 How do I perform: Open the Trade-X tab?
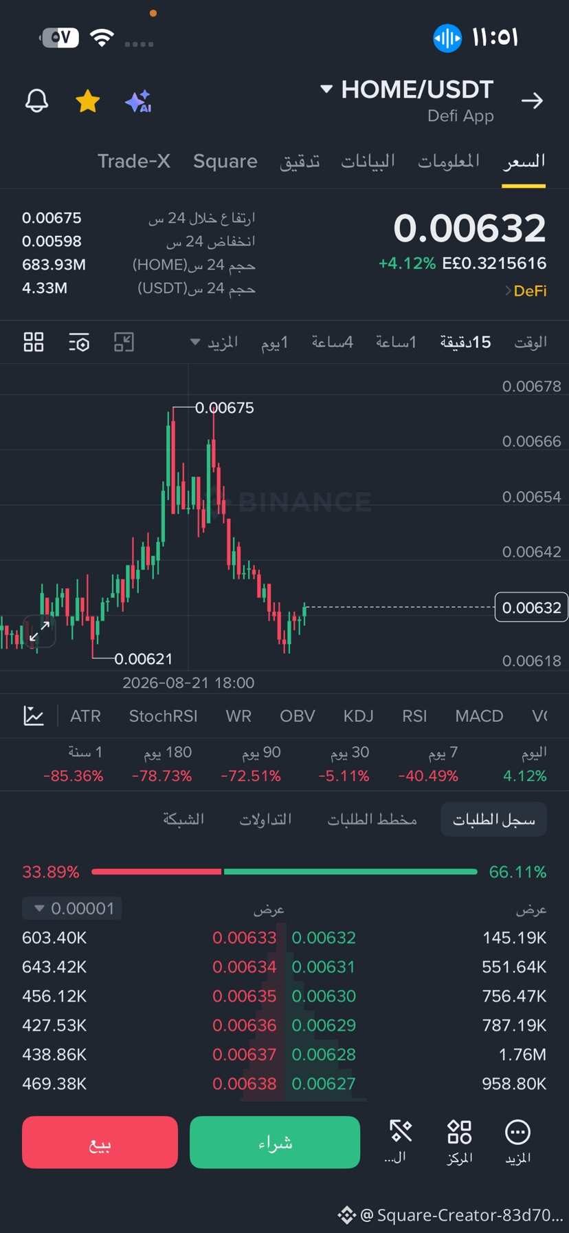[133, 161]
